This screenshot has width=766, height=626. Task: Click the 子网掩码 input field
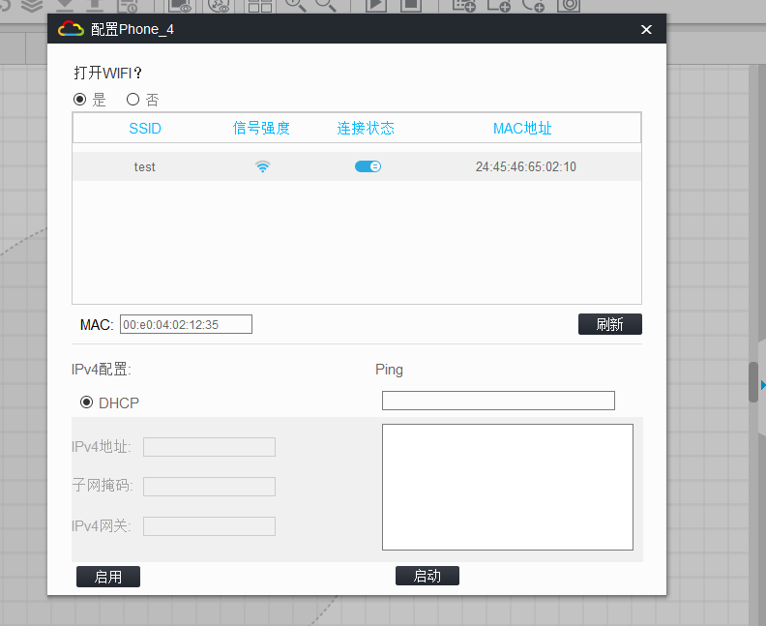click(x=209, y=487)
